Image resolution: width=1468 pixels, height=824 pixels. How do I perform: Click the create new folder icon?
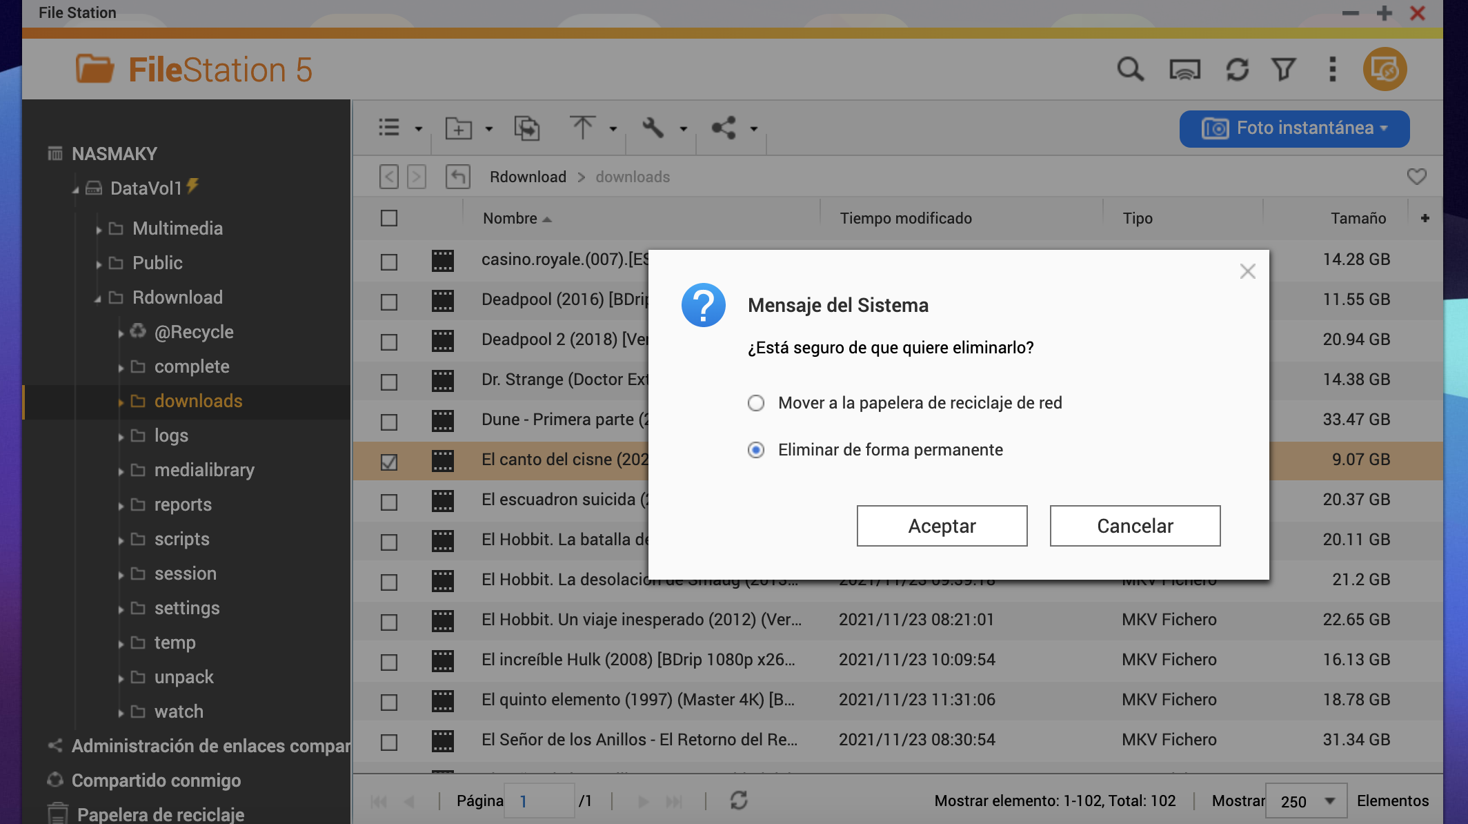pos(459,128)
